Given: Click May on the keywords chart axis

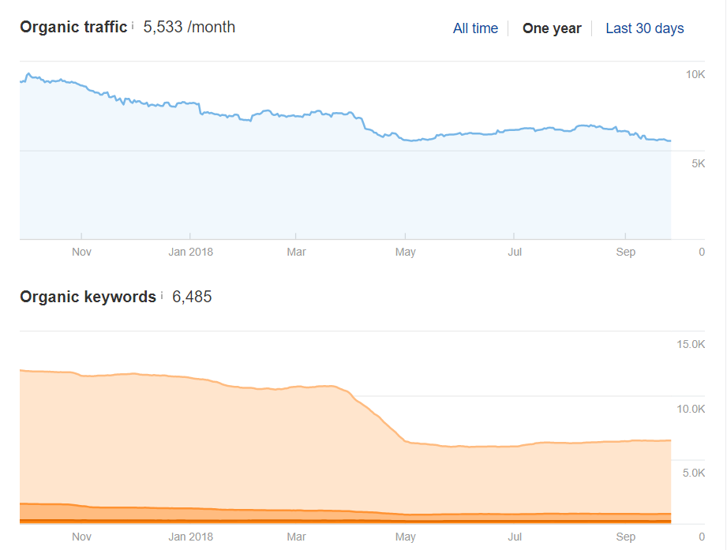Looking at the screenshot, I should [x=405, y=537].
